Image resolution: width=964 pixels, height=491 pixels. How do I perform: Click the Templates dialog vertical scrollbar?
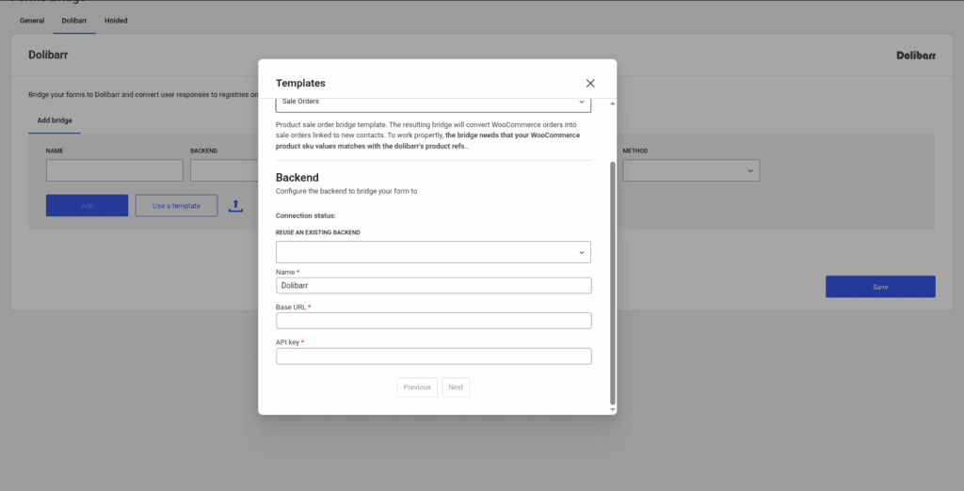pyautogui.click(x=612, y=283)
